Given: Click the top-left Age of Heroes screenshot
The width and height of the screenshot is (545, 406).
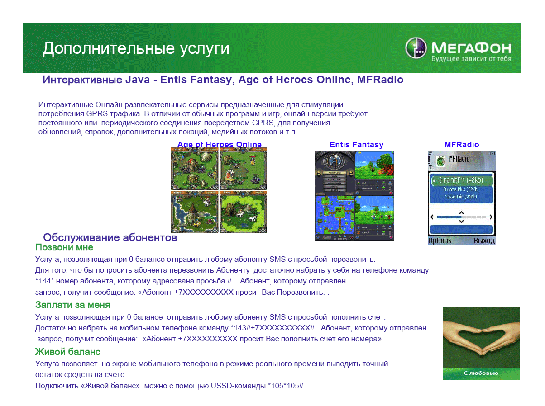Looking at the screenshot, I should tap(195, 169).
